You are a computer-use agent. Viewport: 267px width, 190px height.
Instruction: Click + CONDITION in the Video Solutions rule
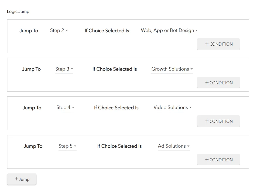pyautogui.click(x=219, y=121)
